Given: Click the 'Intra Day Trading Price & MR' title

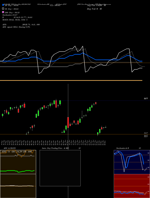Looking at the screenshot, I should (x=55, y=148).
